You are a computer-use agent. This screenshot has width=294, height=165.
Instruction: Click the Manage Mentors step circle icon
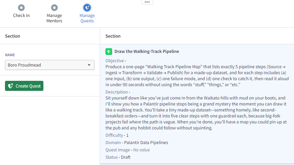click(54, 7)
